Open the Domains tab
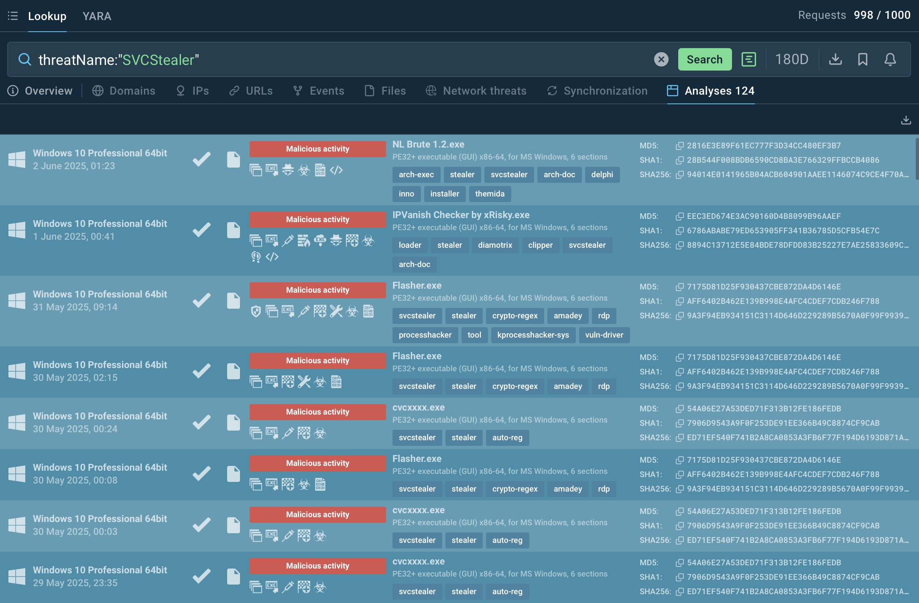This screenshot has height=603, width=919. pyautogui.click(x=124, y=91)
